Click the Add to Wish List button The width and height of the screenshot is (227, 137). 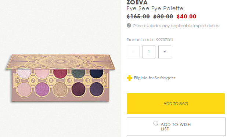click(x=176, y=127)
